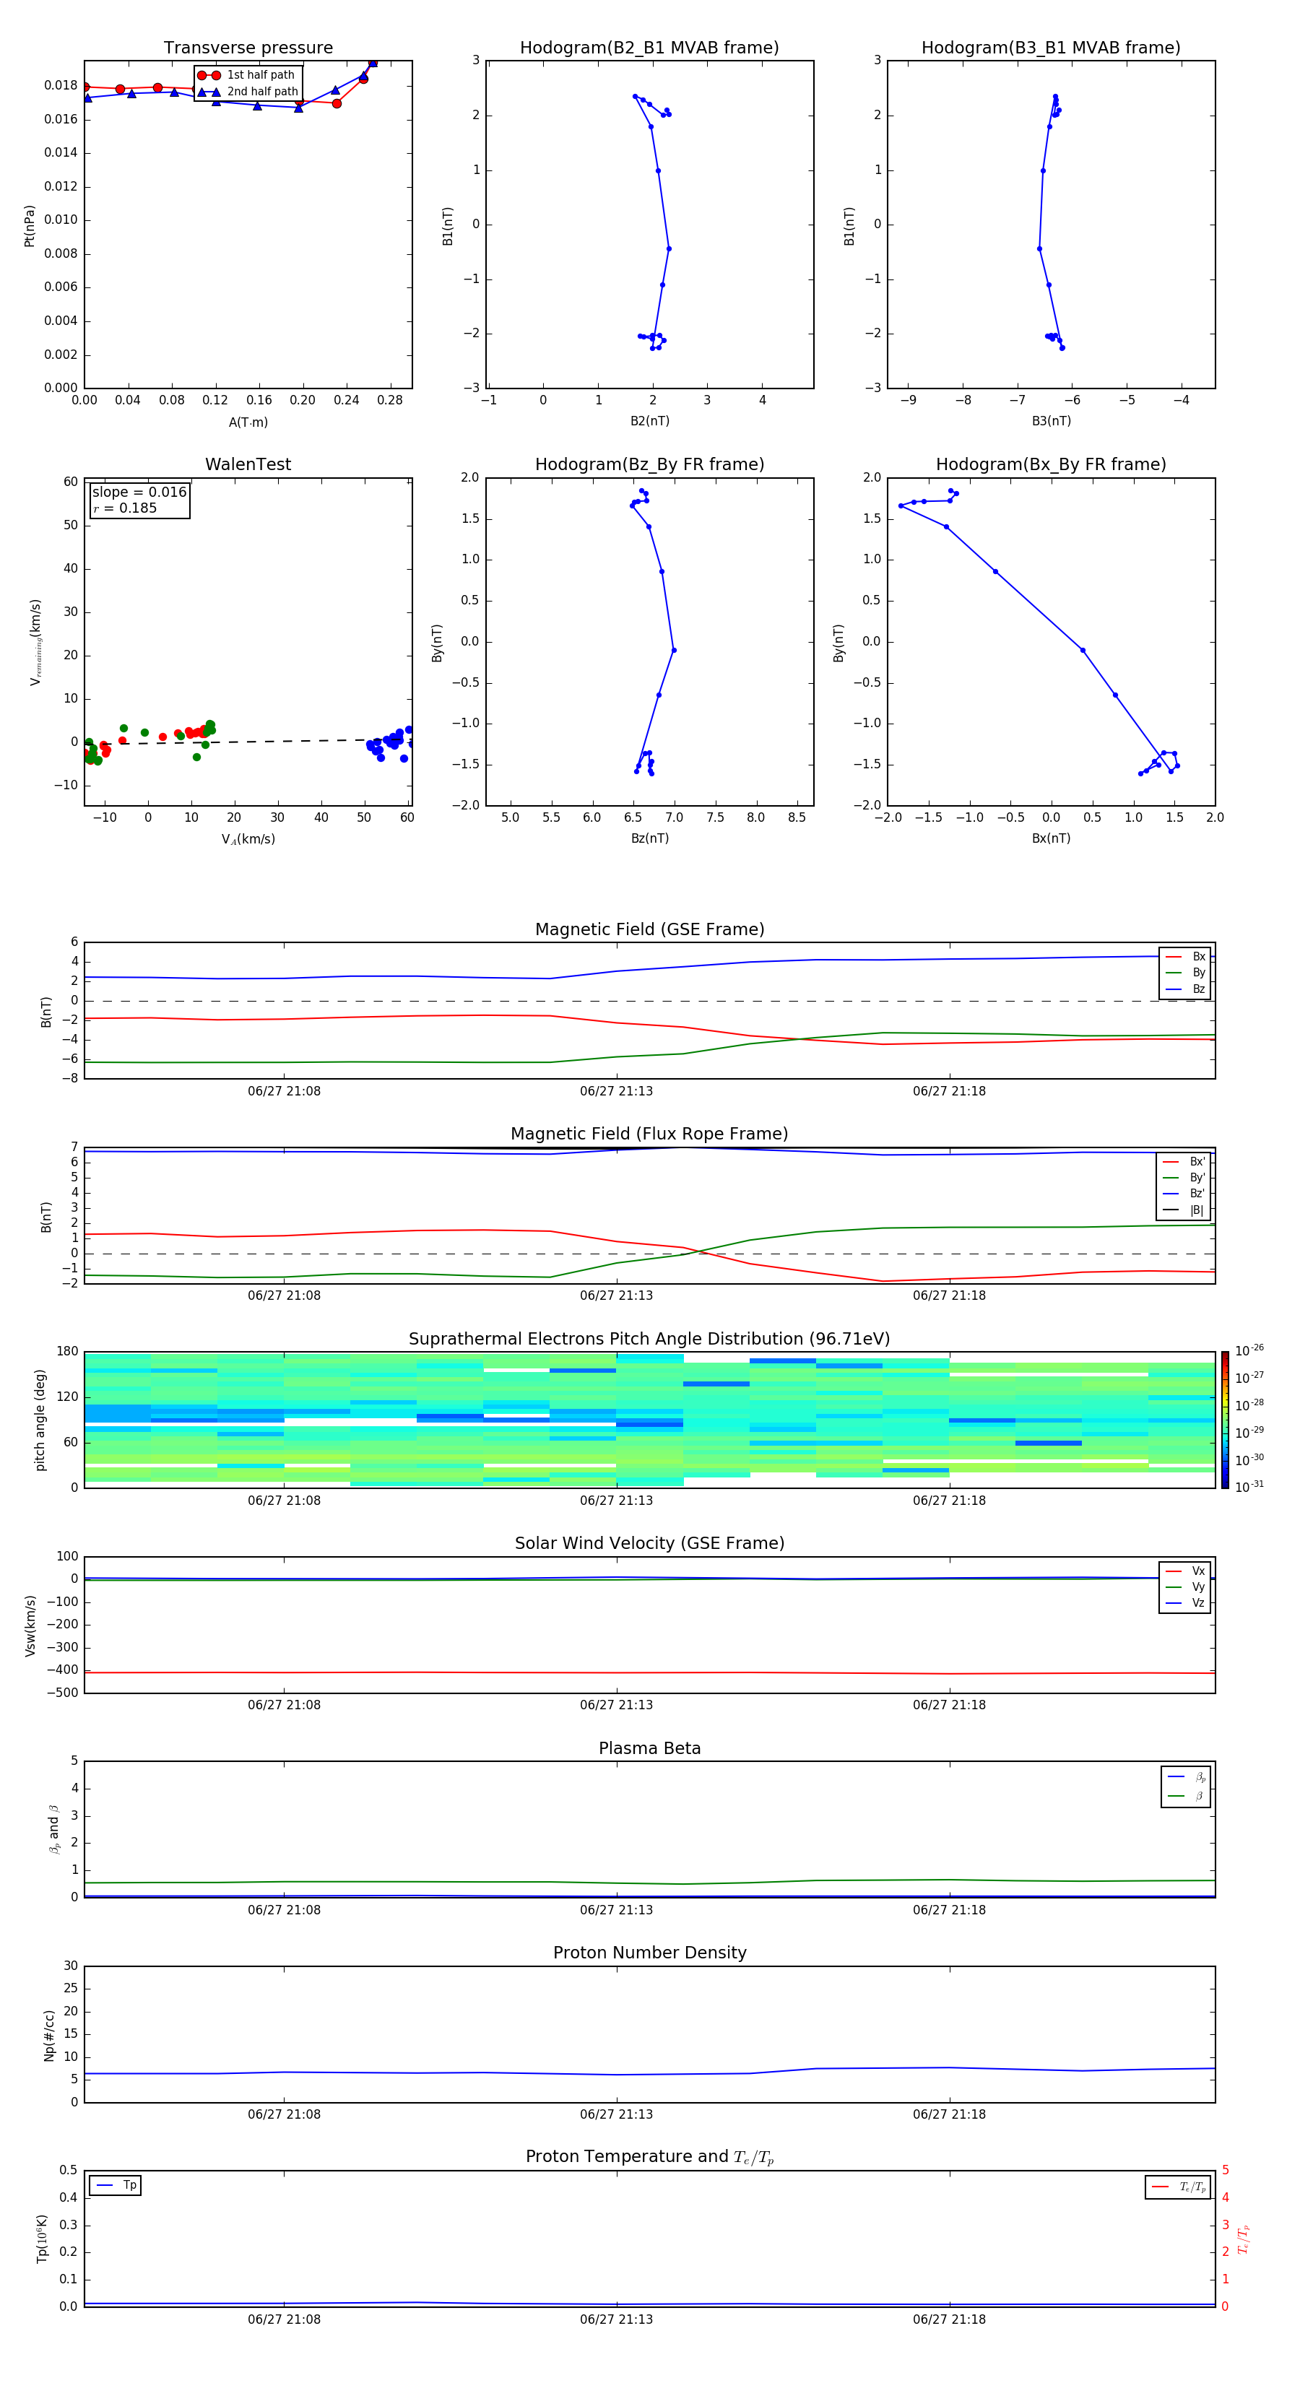
Task: Click the By legend entry in GSE magnetic field
Action: tap(1185, 972)
